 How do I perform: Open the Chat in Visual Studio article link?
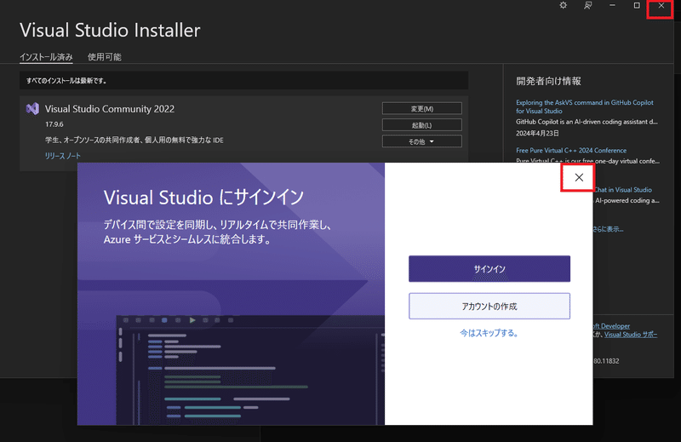622,190
